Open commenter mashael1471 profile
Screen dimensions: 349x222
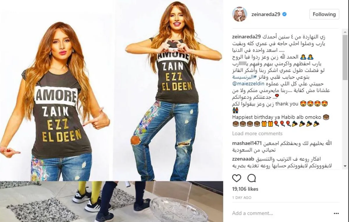pyautogui.click(x=247, y=144)
